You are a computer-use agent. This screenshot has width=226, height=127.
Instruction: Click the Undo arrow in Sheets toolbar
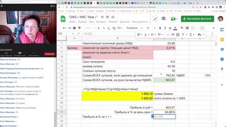point(64,28)
